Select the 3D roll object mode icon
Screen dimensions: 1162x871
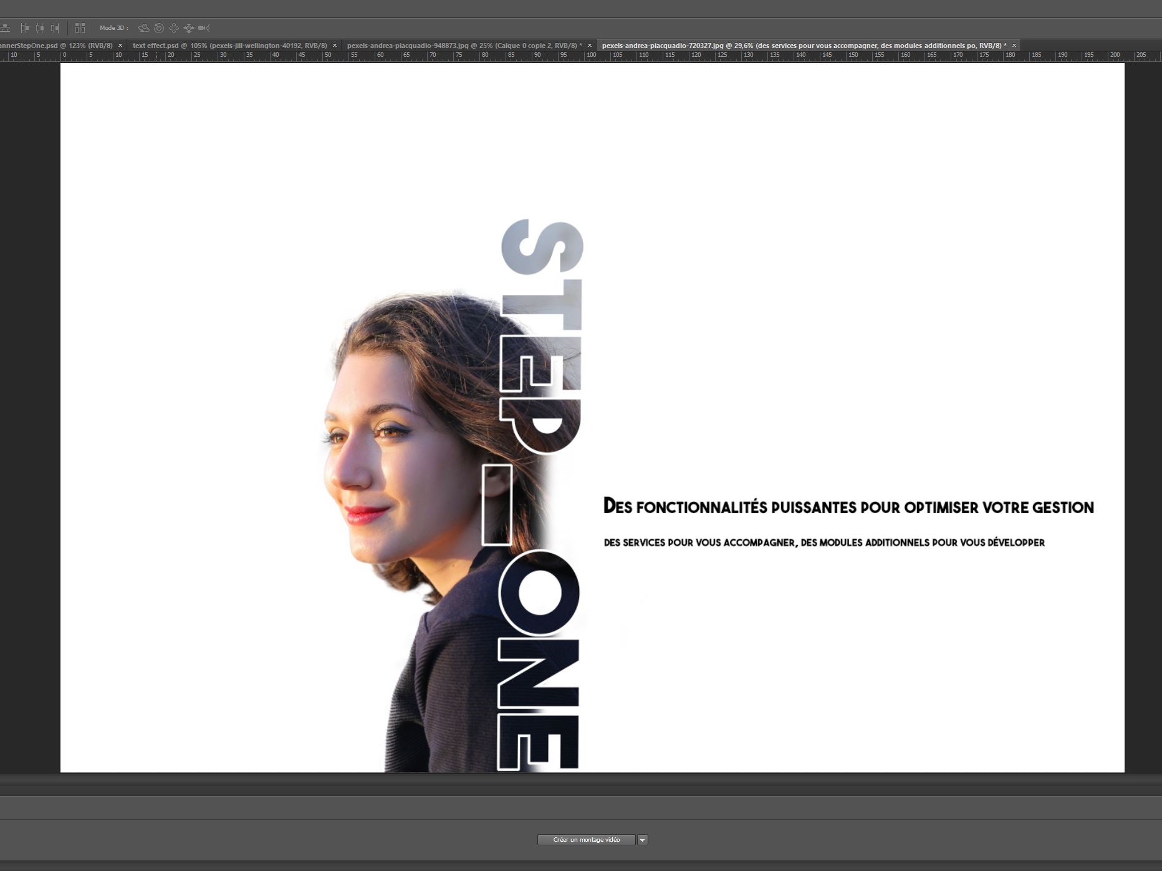pyautogui.click(x=159, y=28)
